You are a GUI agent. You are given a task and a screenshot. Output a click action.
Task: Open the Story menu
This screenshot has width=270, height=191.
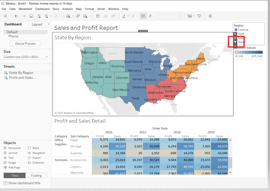56,9
